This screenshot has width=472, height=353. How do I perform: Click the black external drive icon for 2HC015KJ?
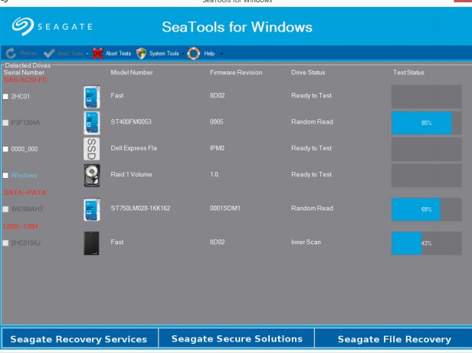tap(91, 242)
